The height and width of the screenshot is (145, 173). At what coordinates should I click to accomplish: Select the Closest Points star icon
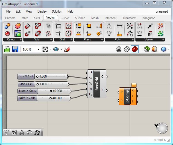[130, 26]
